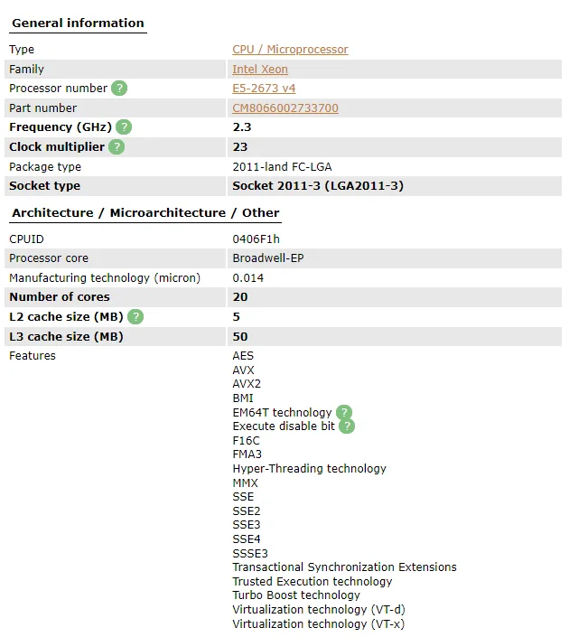The width and height of the screenshot is (569, 637).
Task: Open Execute disable bit help icon
Action: [x=347, y=426]
